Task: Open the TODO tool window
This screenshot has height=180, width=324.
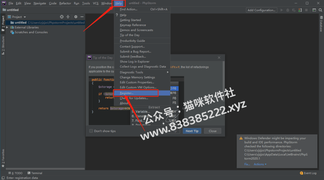Action: click(x=15, y=173)
